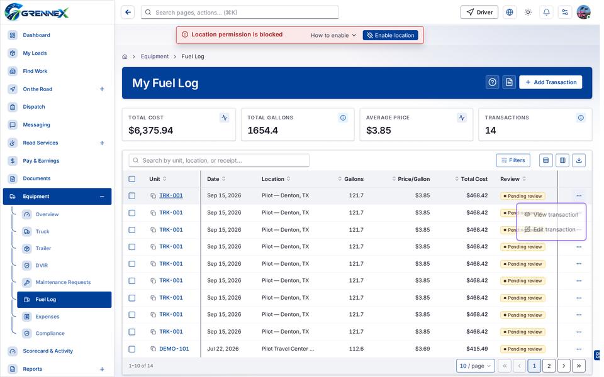This screenshot has width=604, height=377.
Task: Expand the Reports section plus
Action: [102, 369]
